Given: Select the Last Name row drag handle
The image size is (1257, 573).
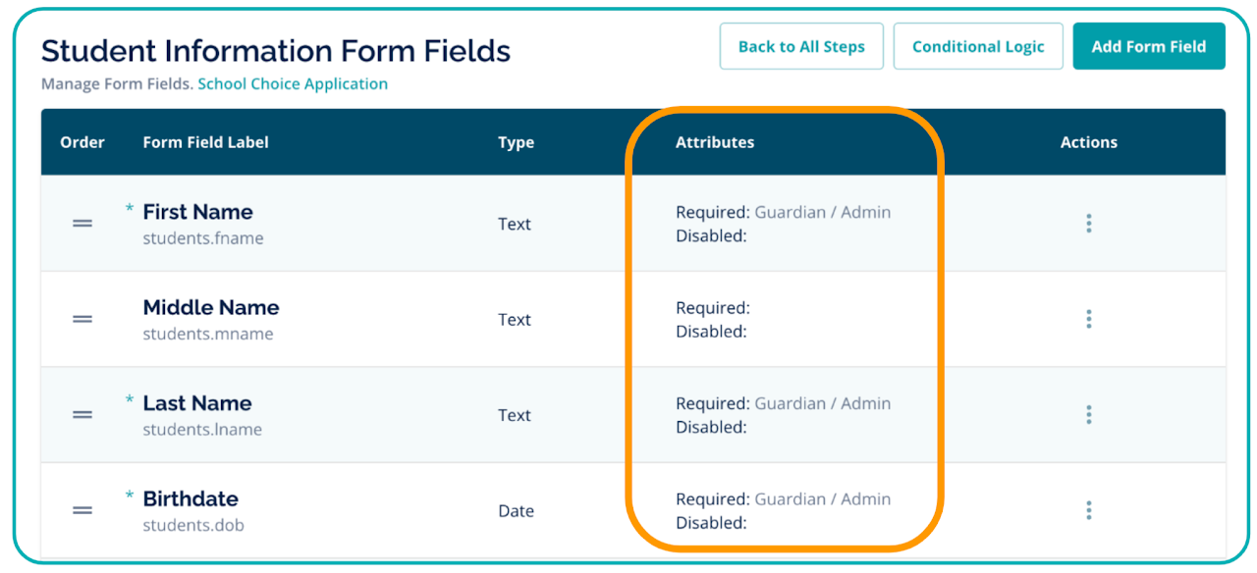Looking at the screenshot, I should (82, 415).
